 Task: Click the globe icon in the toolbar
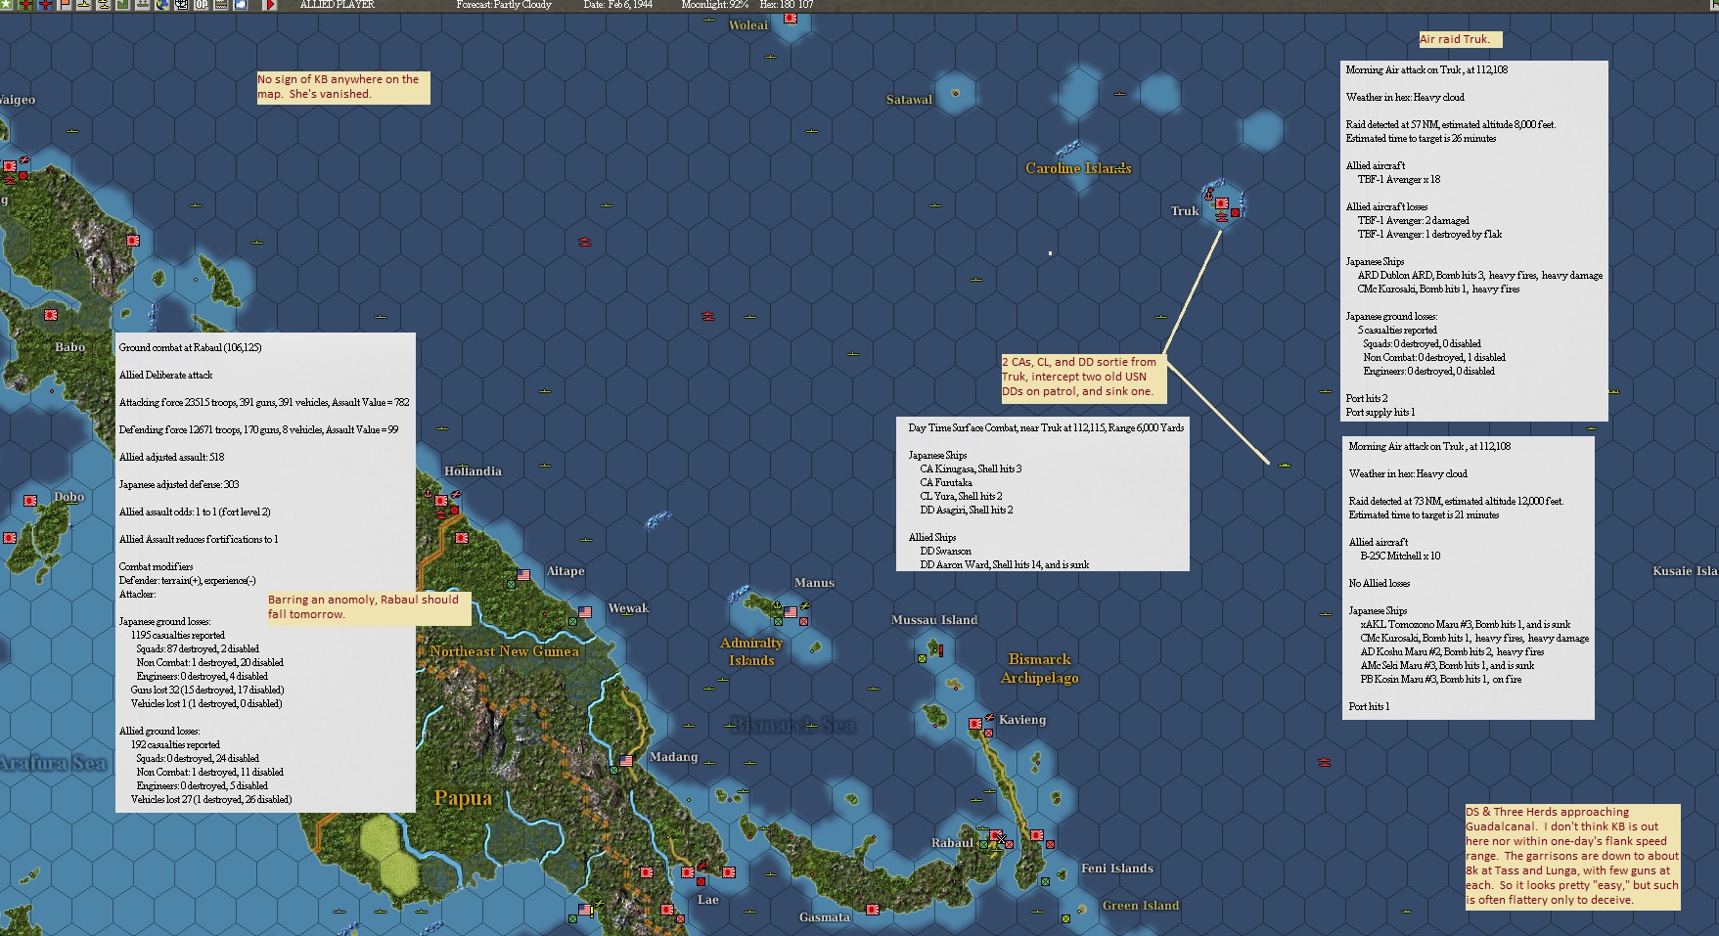click(162, 5)
